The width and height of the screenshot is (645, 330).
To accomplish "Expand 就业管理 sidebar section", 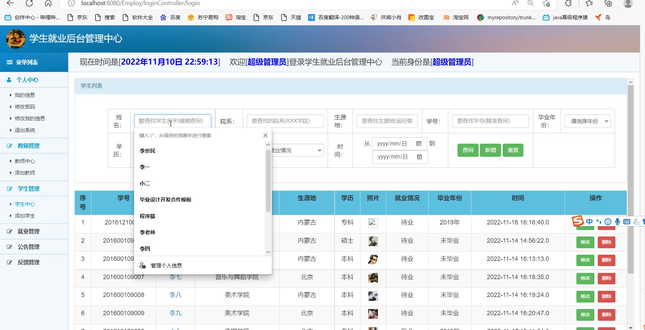I will point(29,231).
